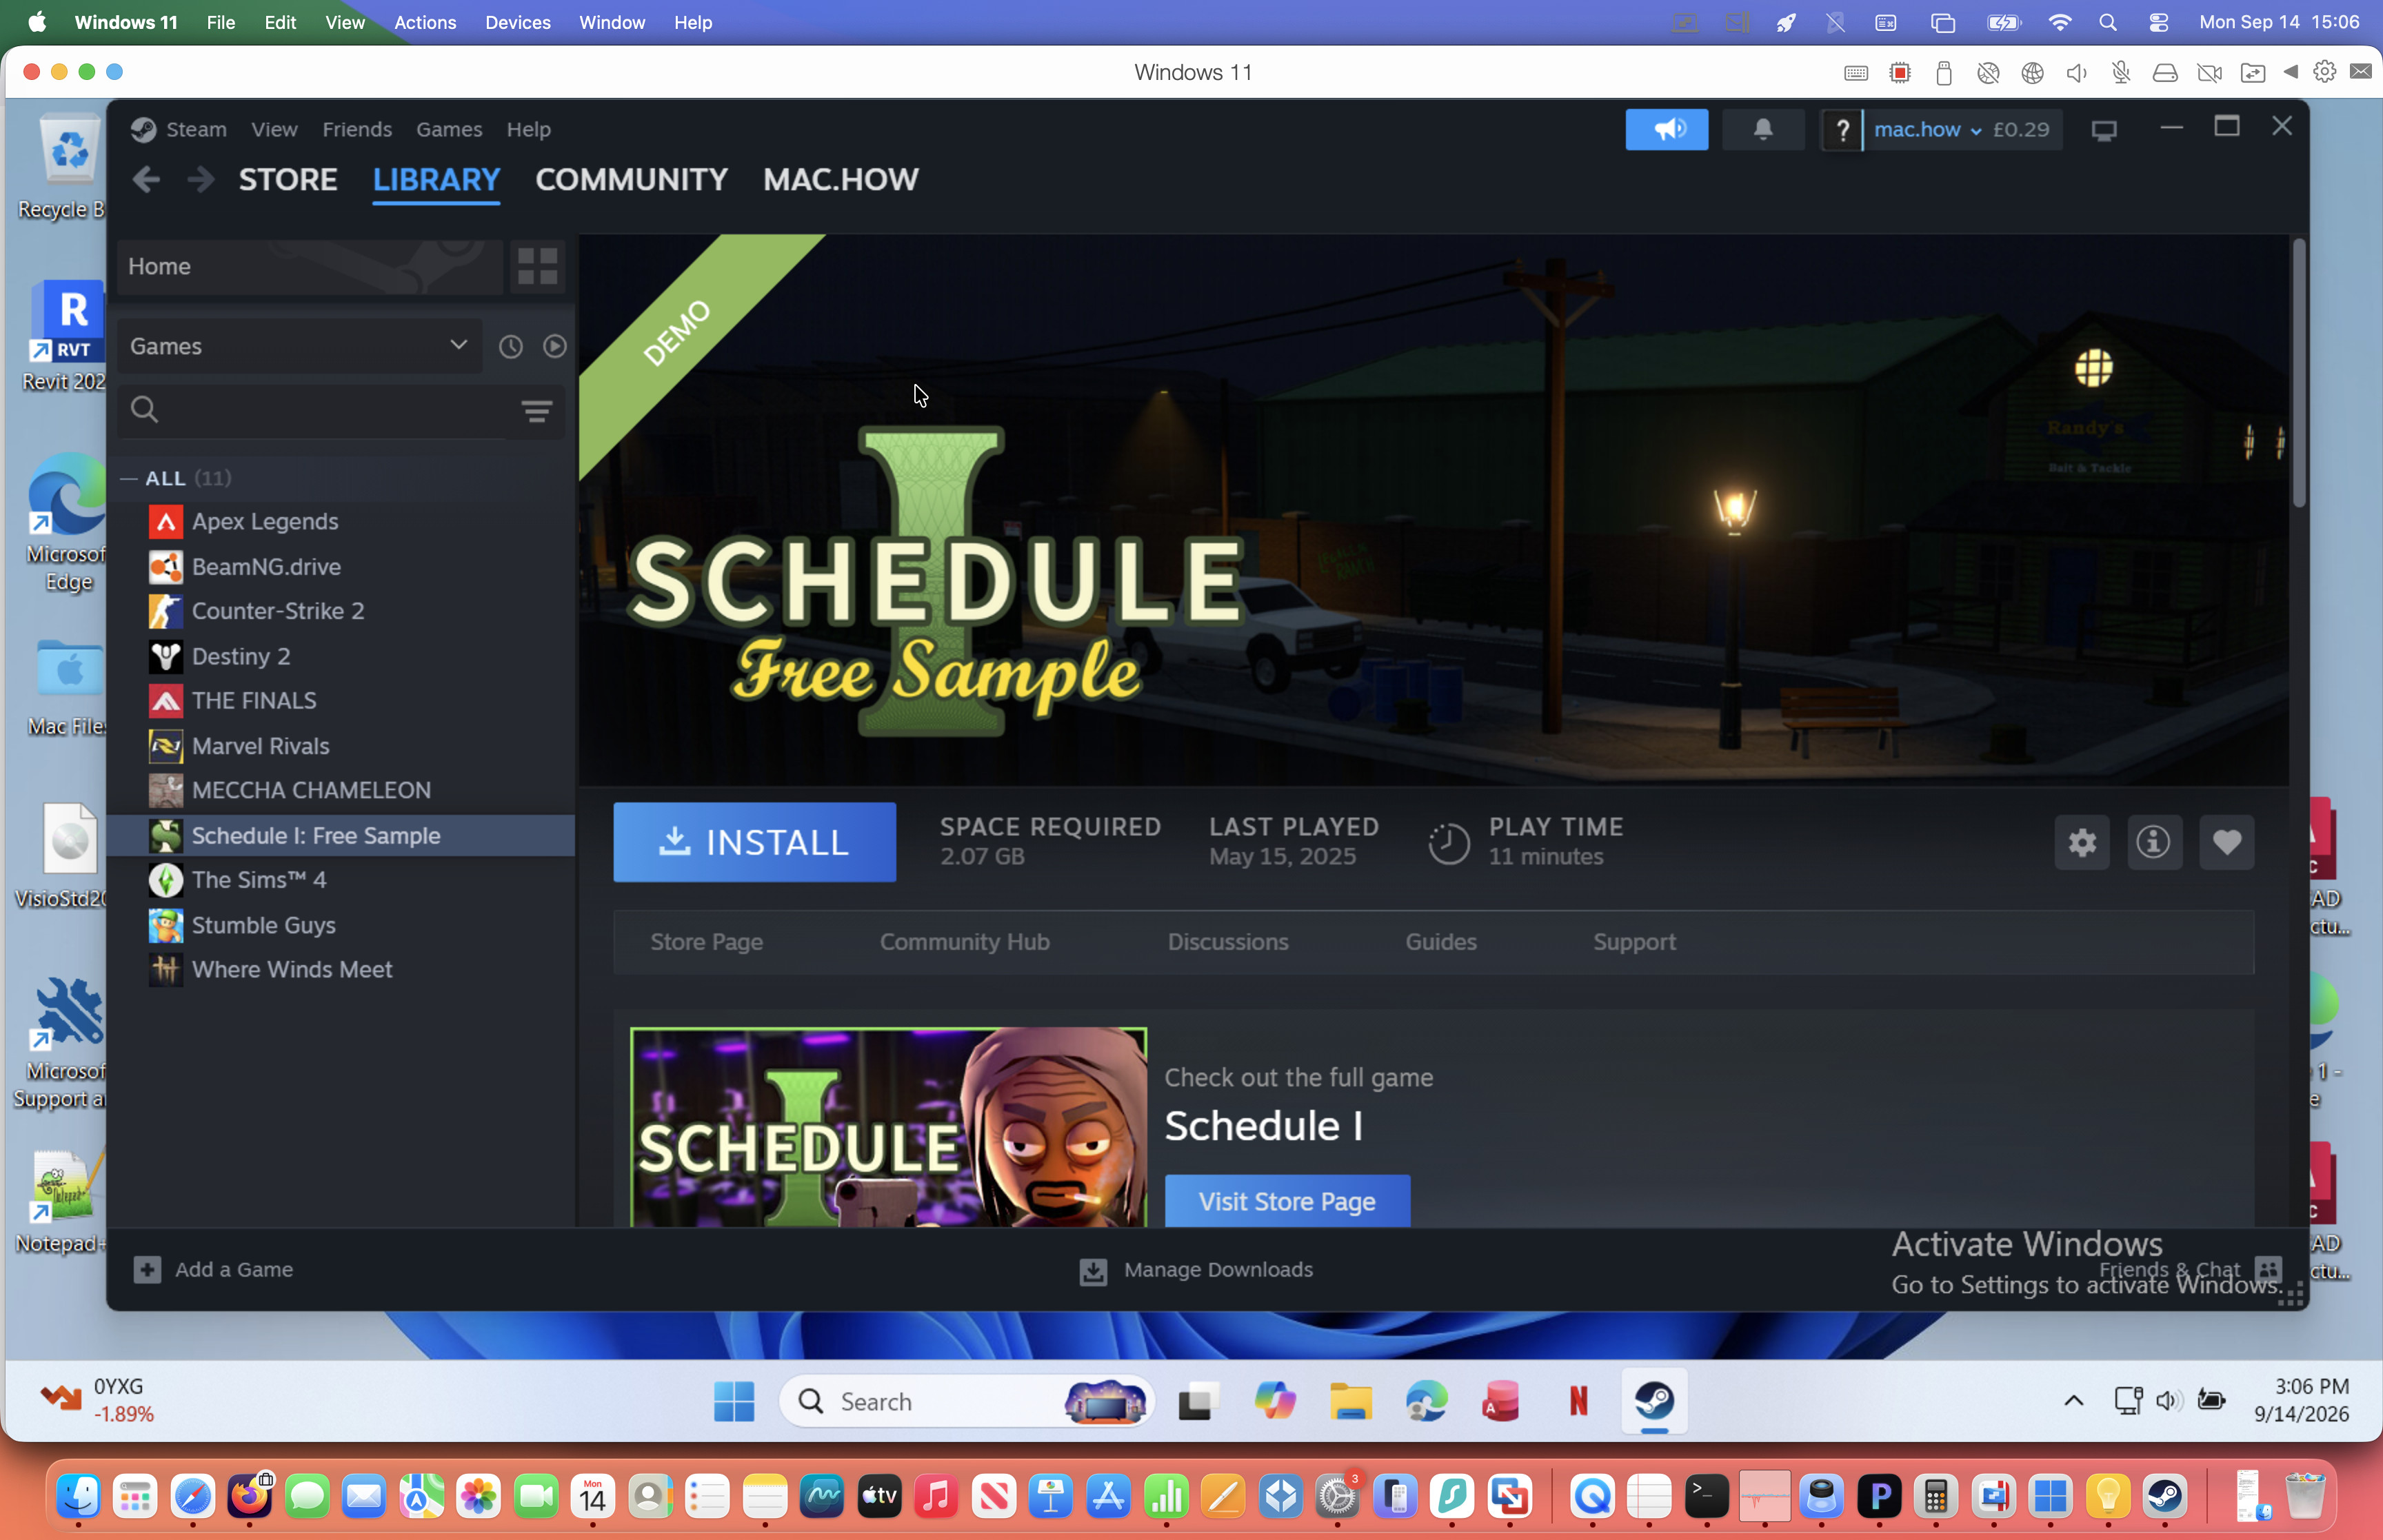Screen dimensions: 2383x1540
Task: Open game settings gear for Schedule I
Action: [2082, 842]
